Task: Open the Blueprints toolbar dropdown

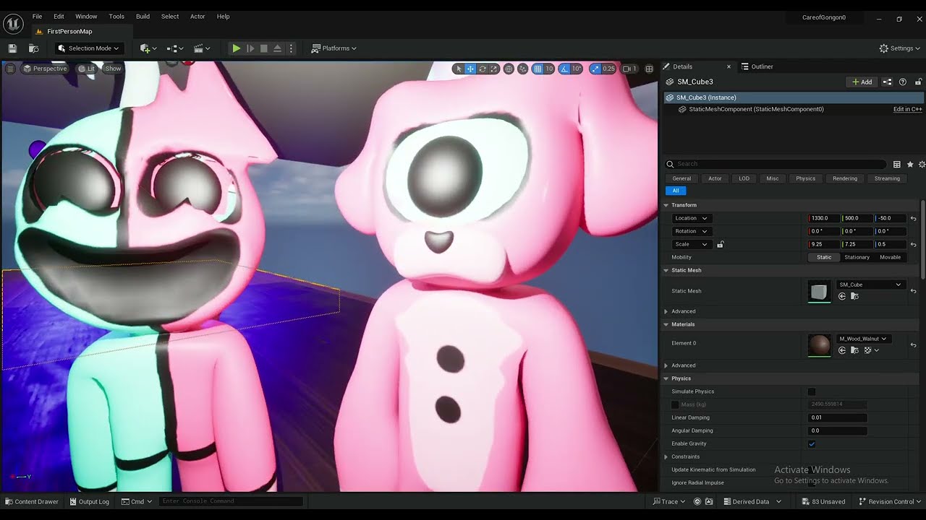Action: point(175,48)
